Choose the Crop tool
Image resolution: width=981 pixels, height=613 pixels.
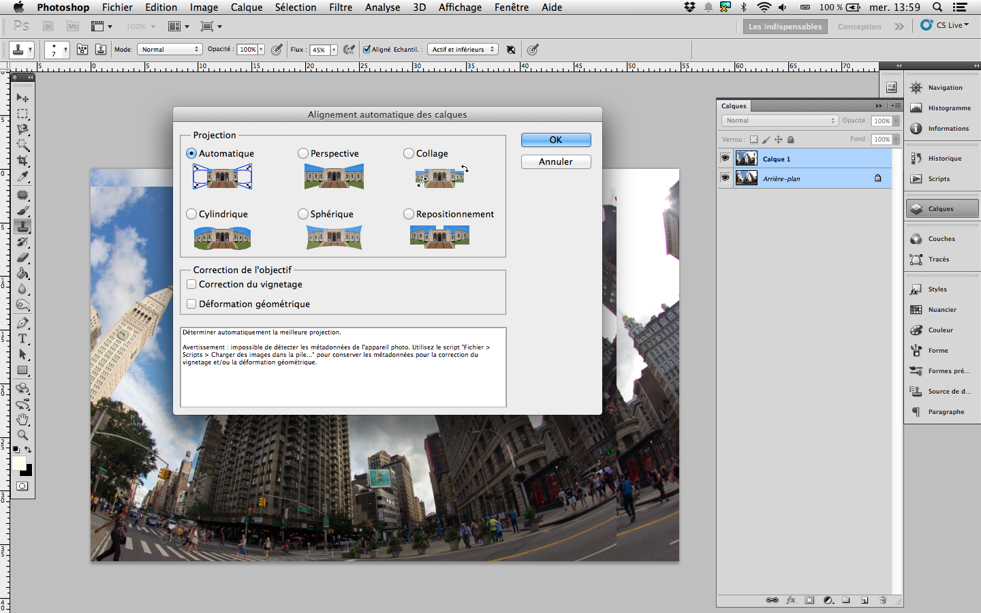(22, 161)
